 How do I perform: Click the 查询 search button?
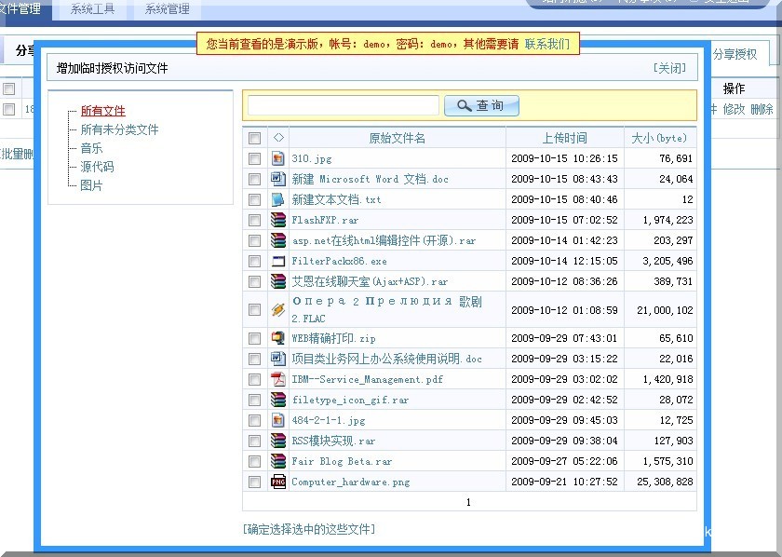pyautogui.click(x=481, y=106)
